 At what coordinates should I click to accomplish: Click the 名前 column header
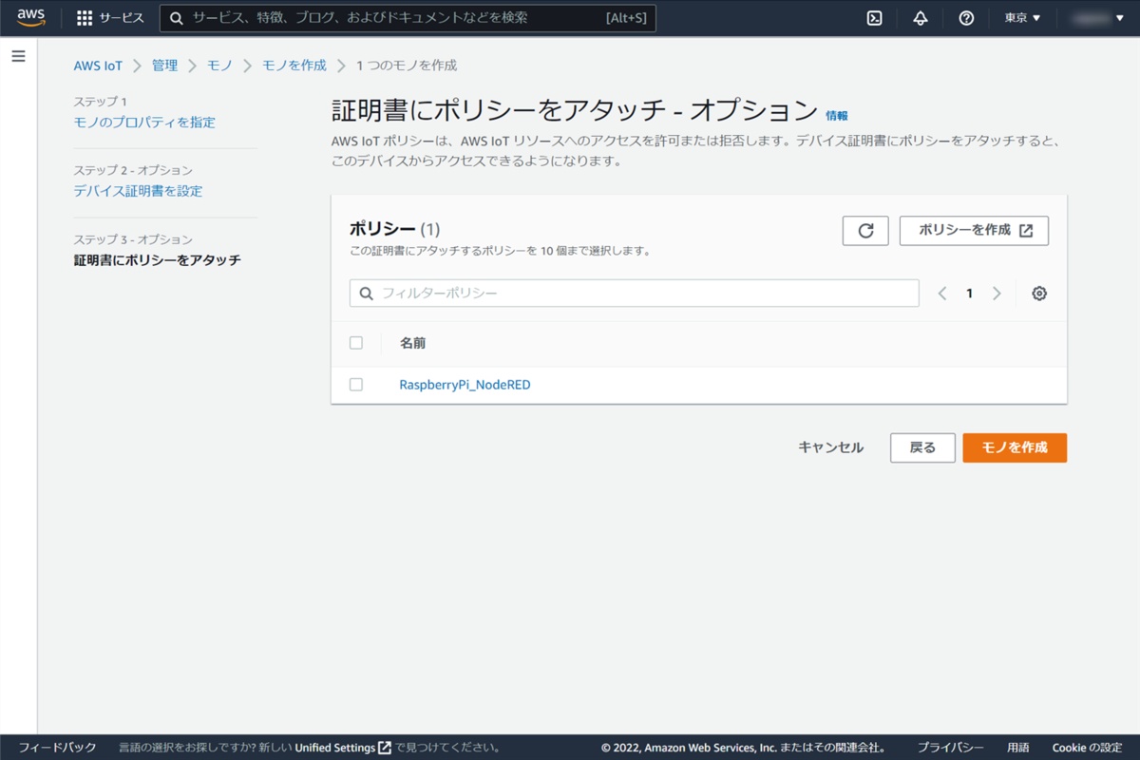pyautogui.click(x=412, y=343)
